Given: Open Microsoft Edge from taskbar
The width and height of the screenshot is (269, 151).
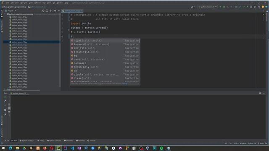Looking at the screenshot, I should tap(10, 148).
